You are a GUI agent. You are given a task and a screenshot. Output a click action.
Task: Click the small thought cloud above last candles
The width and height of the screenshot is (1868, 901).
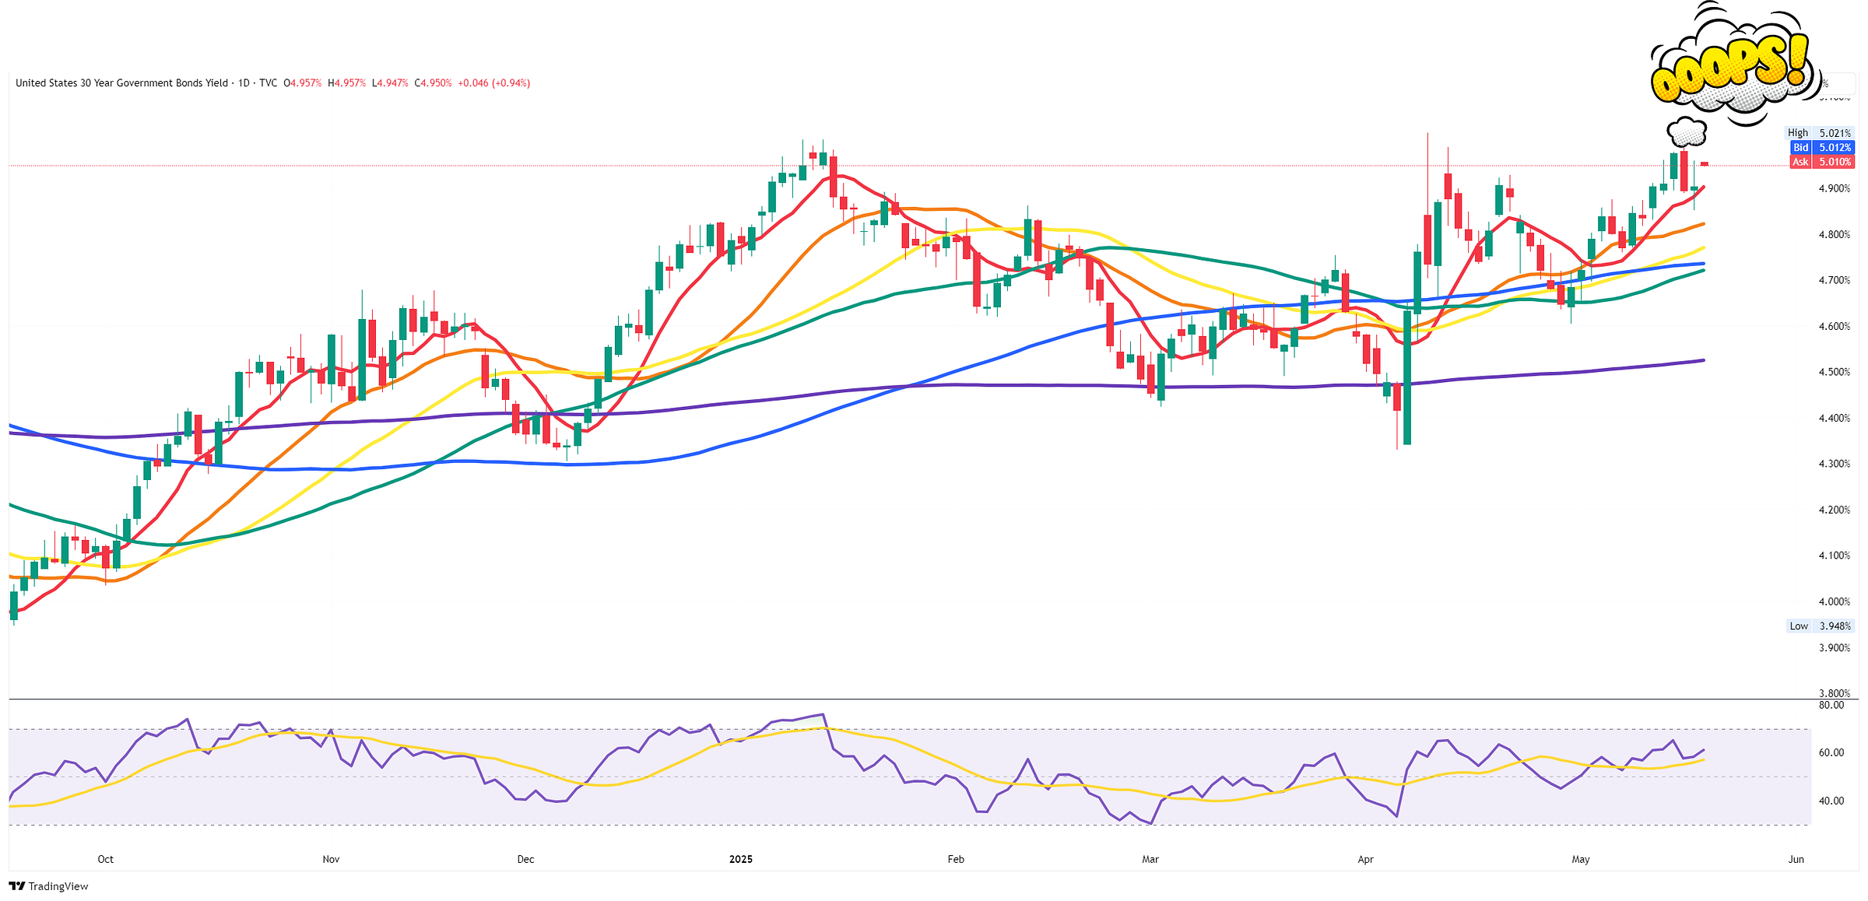(x=1687, y=132)
